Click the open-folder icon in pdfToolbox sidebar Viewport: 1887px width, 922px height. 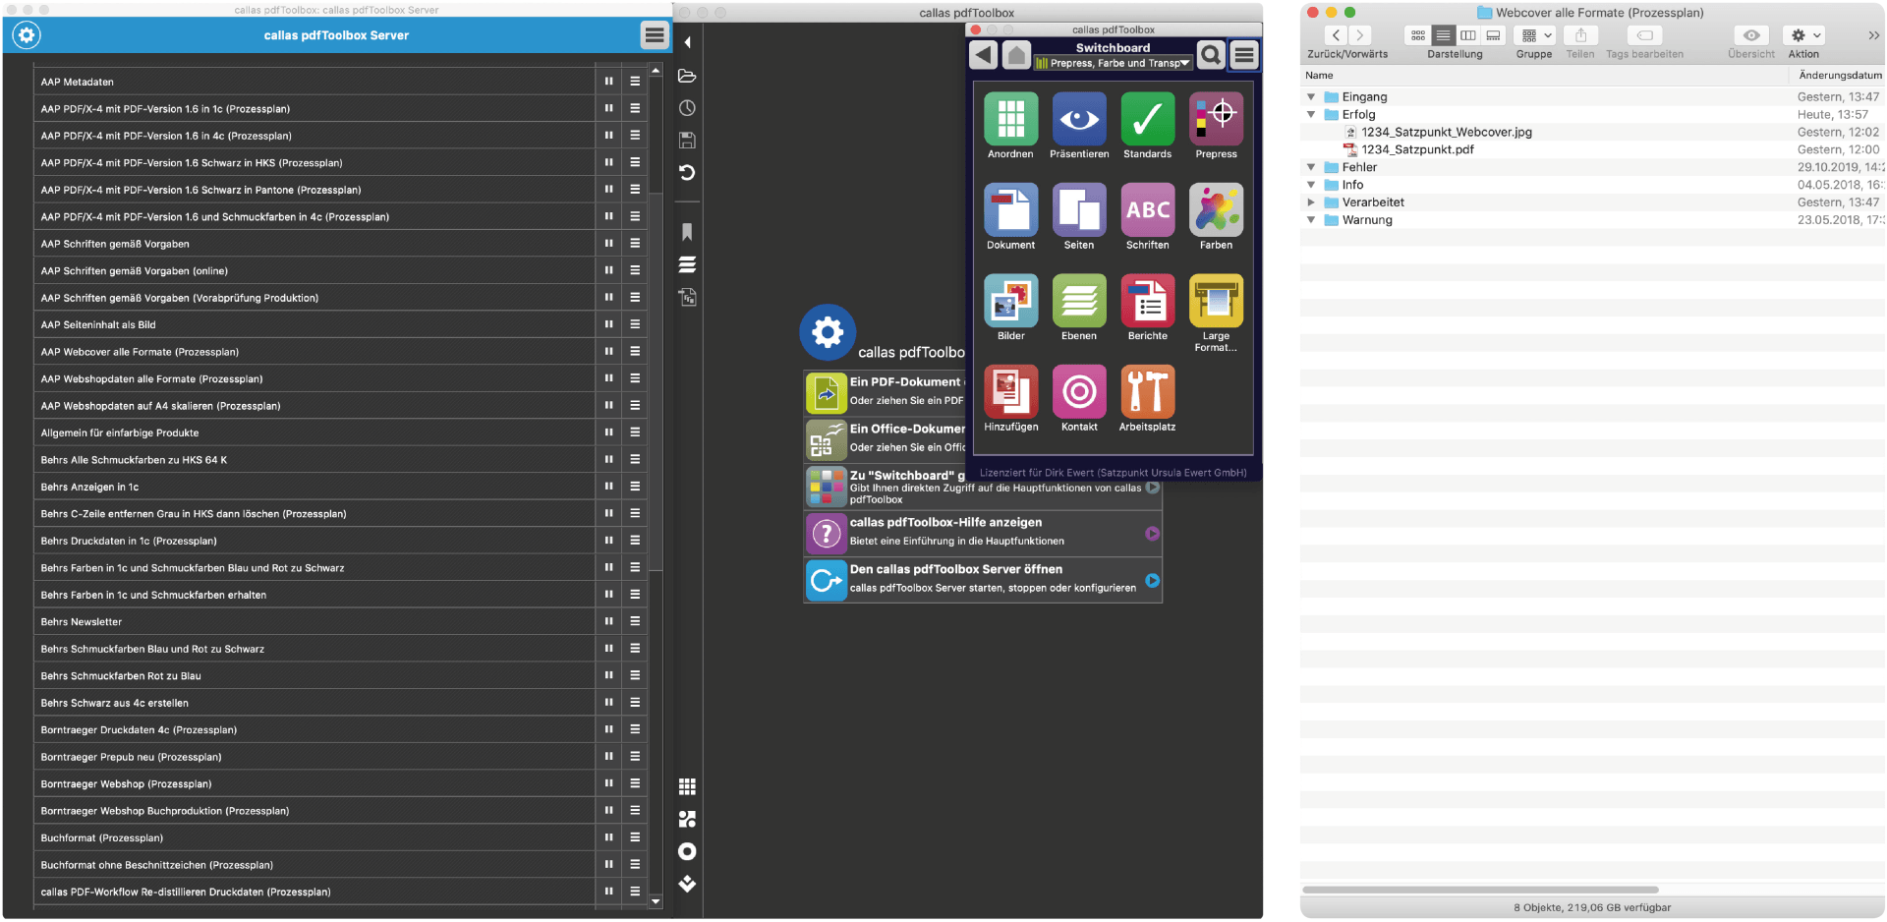click(687, 76)
